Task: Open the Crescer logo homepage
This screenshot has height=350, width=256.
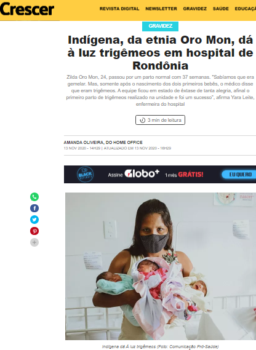Action: [x=27, y=9]
